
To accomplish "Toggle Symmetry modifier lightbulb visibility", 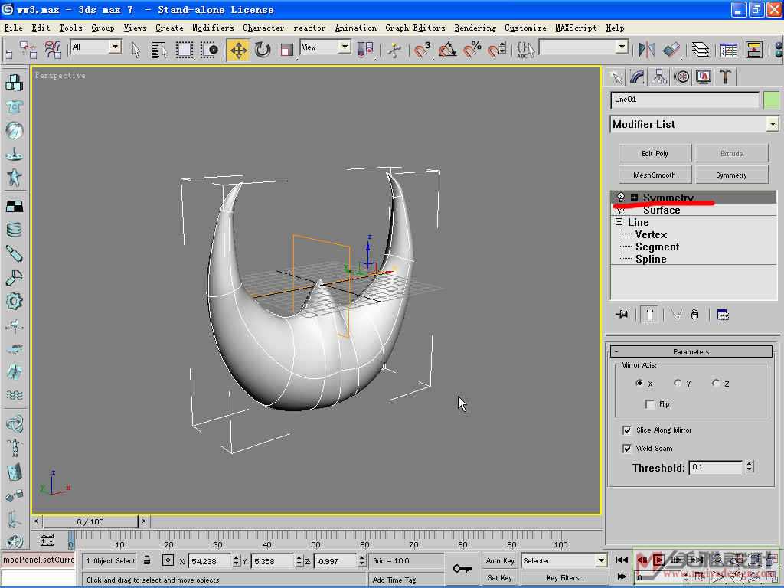I will point(621,197).
